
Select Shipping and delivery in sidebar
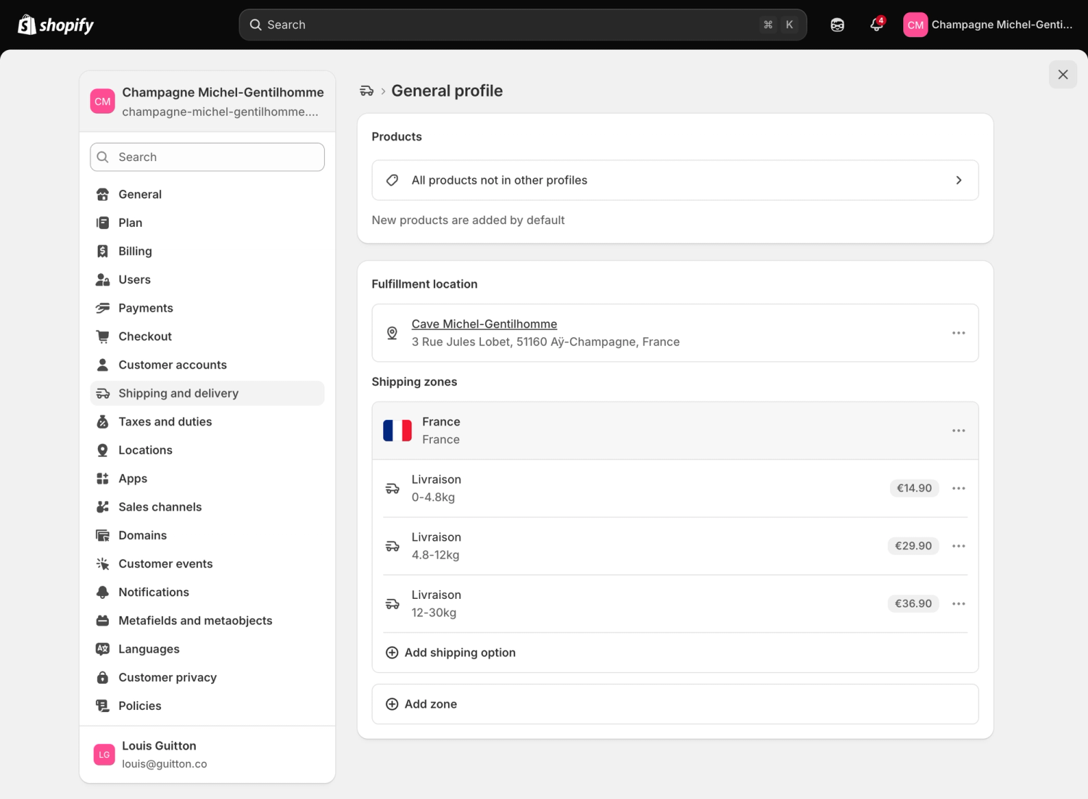coord(207,393)
